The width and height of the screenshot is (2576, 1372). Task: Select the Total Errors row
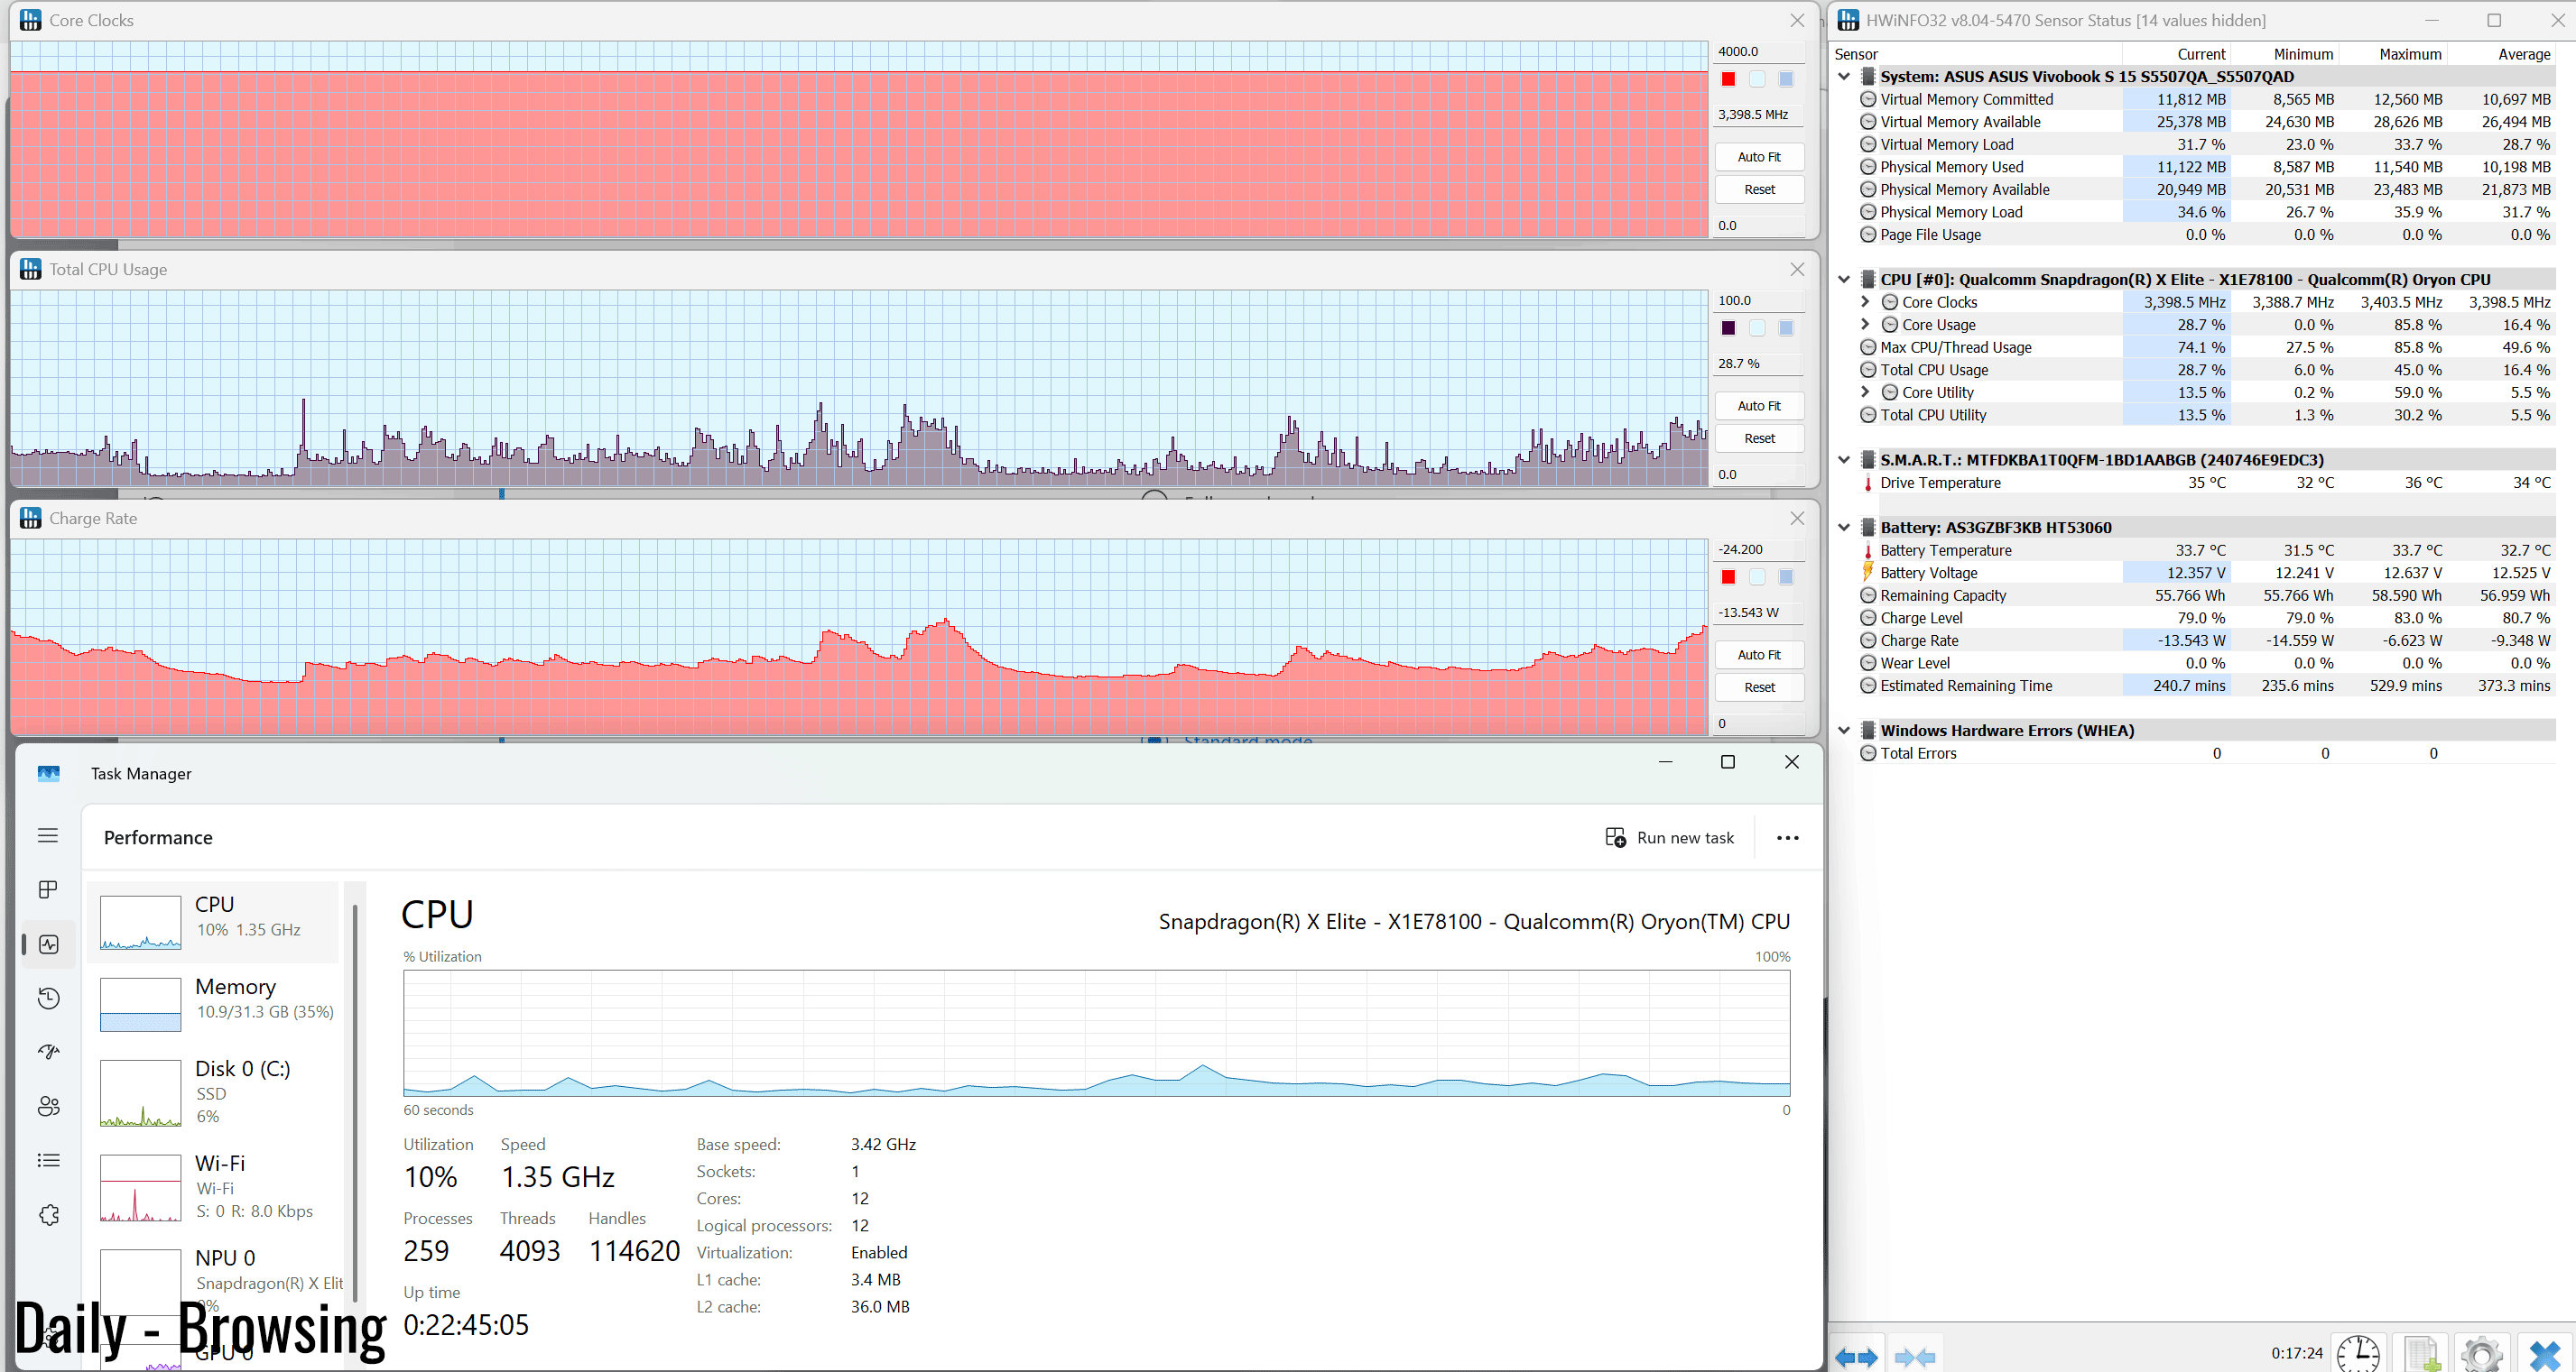2205,753
